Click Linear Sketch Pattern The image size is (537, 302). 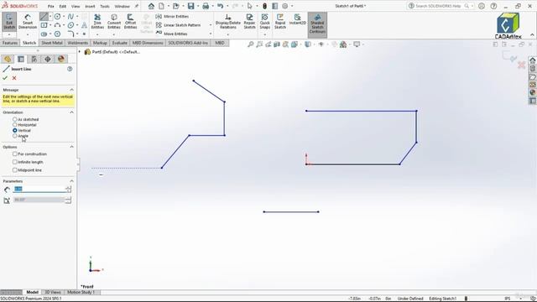coord(179,25)
